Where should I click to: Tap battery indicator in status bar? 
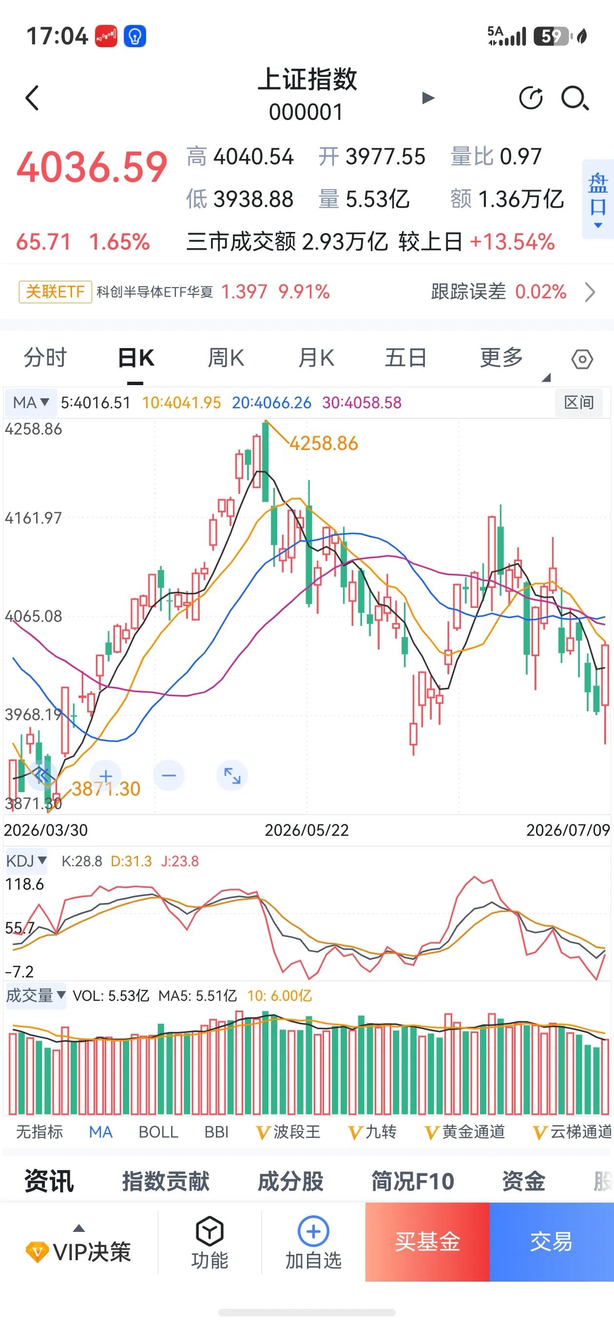point(553,36)
